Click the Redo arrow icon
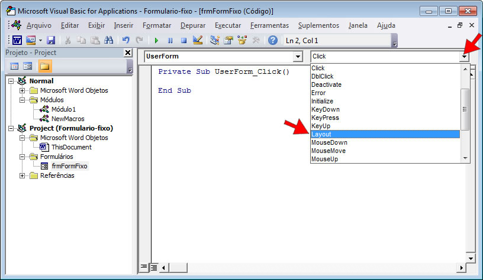This screenshot has width=483, height=280. coord(140,40)
